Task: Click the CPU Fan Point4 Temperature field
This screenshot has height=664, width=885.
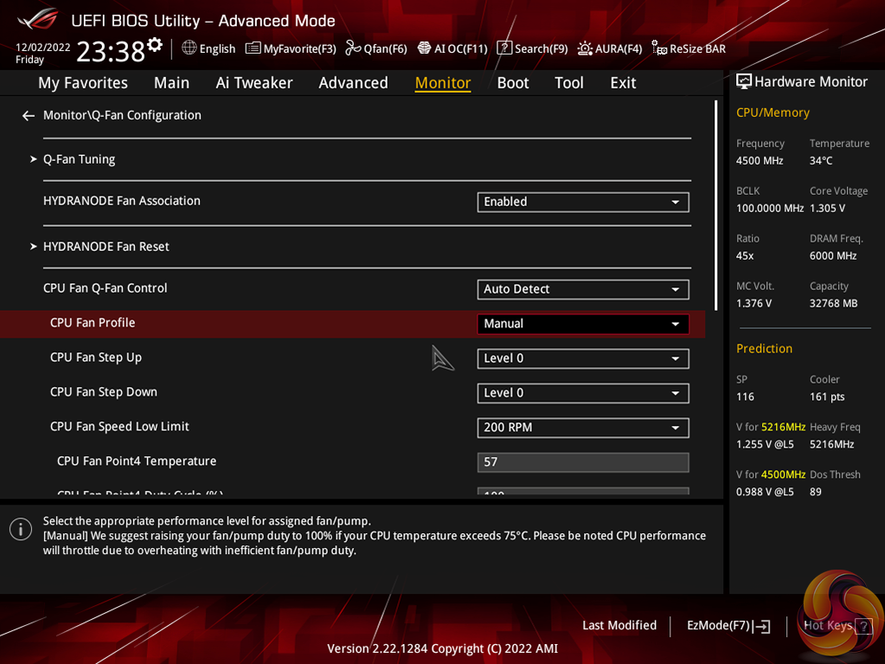Action: pyautogui.click(x=582, y=462)
